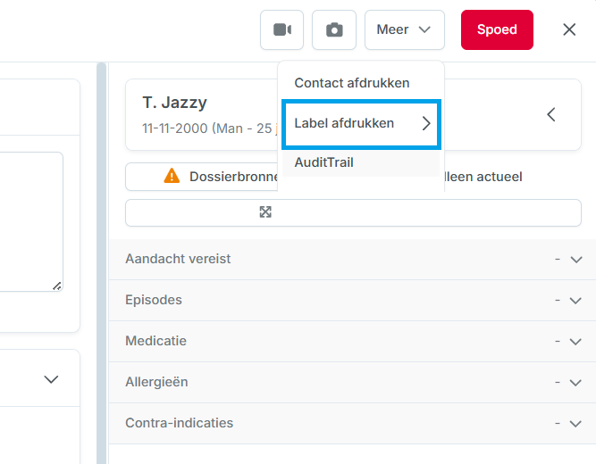Screen dimensions: 596x464
Task: Click the textarea resize handle corner
Action: [57, 286]
